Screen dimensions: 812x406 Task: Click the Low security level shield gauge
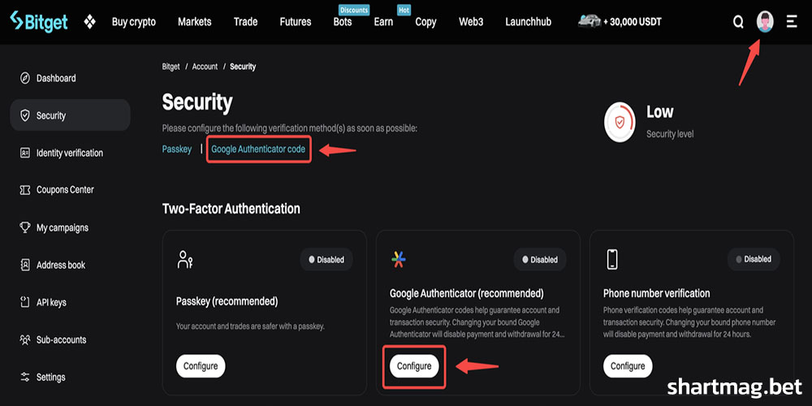tap(620, 123)
